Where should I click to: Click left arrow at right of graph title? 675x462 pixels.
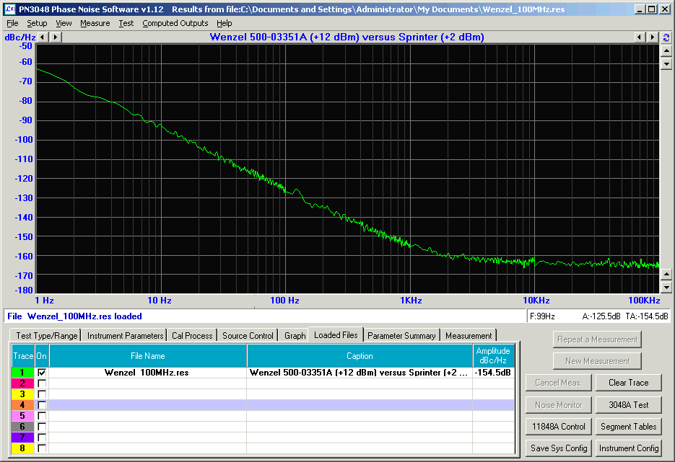pos(640,37)
